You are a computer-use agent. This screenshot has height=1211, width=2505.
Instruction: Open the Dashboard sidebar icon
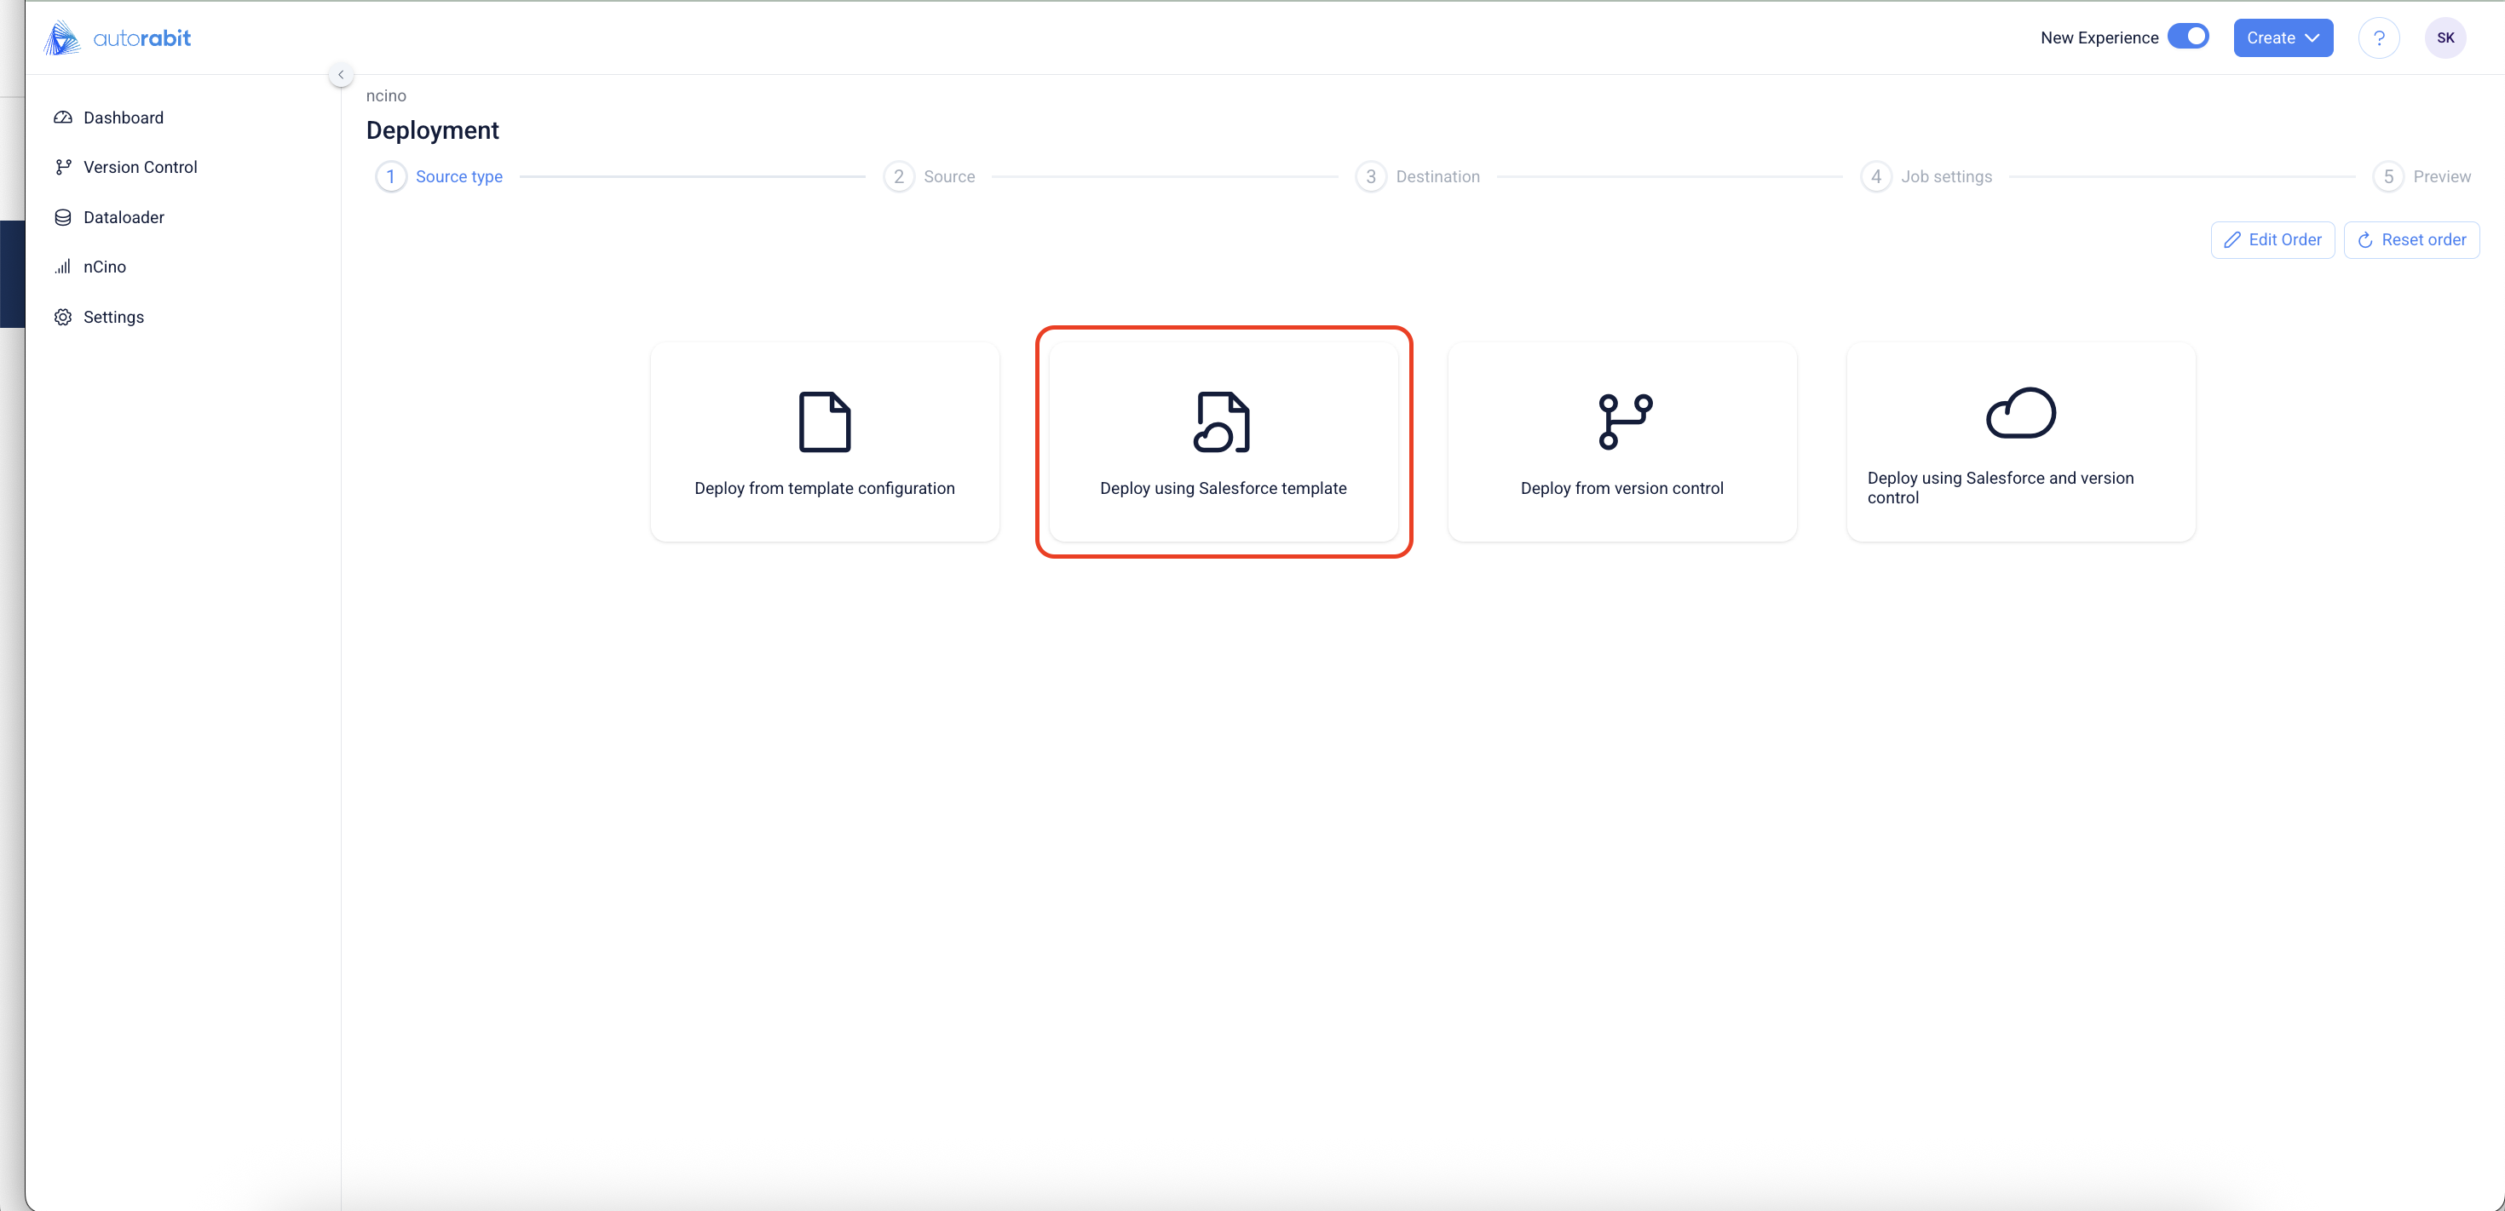[63, 118]
